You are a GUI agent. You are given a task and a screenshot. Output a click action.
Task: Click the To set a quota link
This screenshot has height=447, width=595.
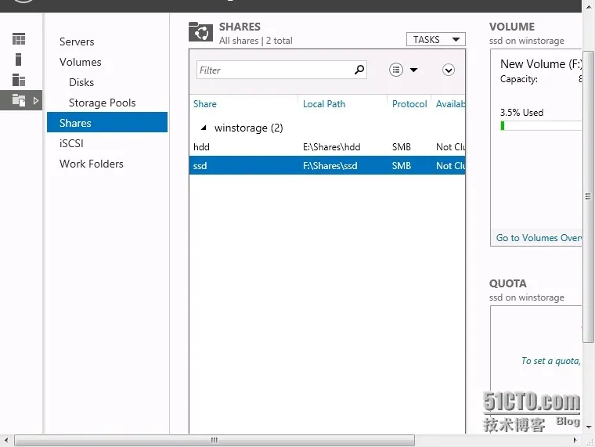551,361
